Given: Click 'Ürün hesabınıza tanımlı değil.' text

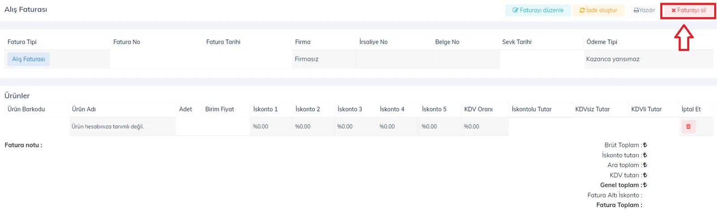Looking at the screenshot, I should pos(108,127).
